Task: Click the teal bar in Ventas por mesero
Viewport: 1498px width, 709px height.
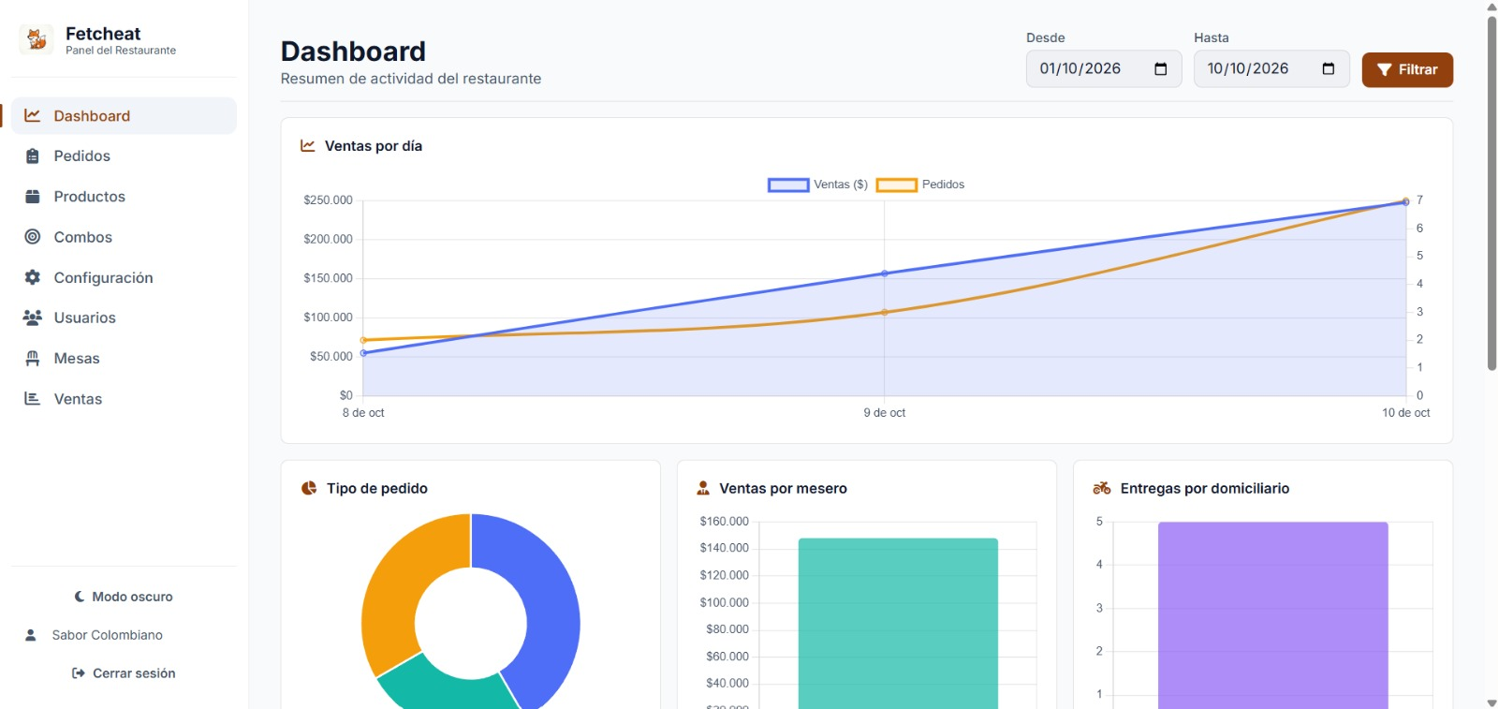Action: (898, 623)
